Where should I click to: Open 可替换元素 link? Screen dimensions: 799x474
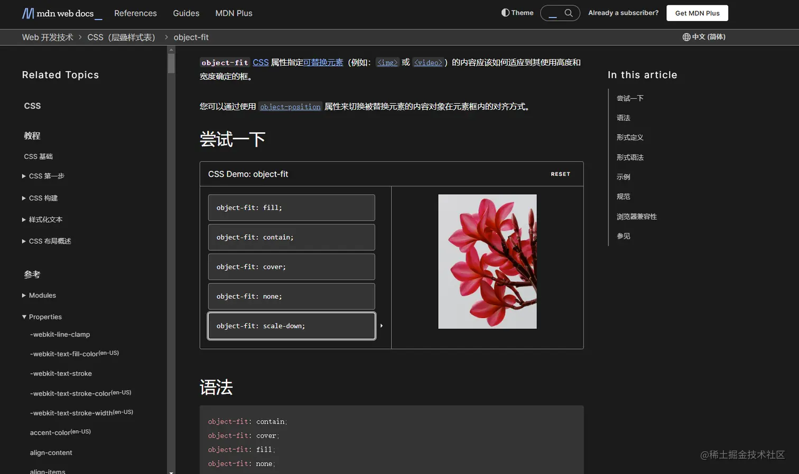tap(323, 62)
